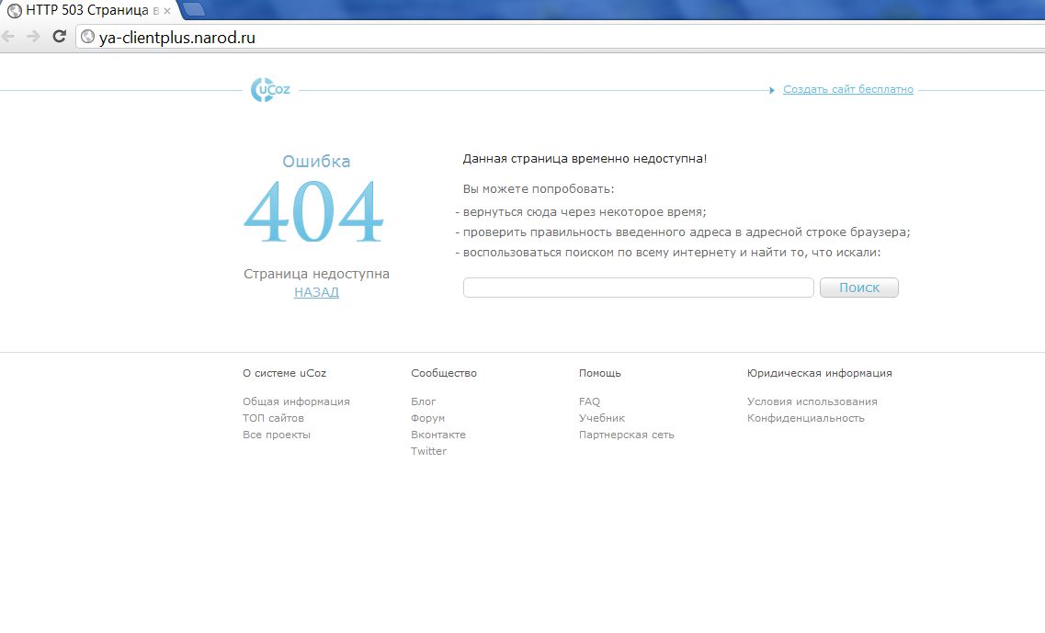Viewport: 1045px width, 633px height.
Task: Click the uCoz logo icon
Action: point(270,90)
